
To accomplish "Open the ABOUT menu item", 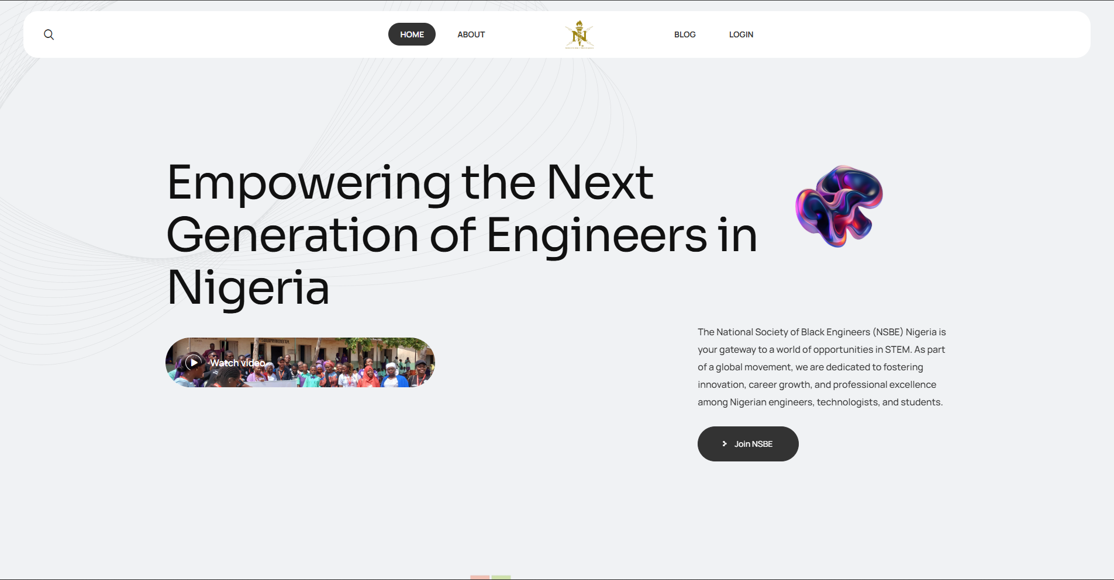I will tap(471, 34).
